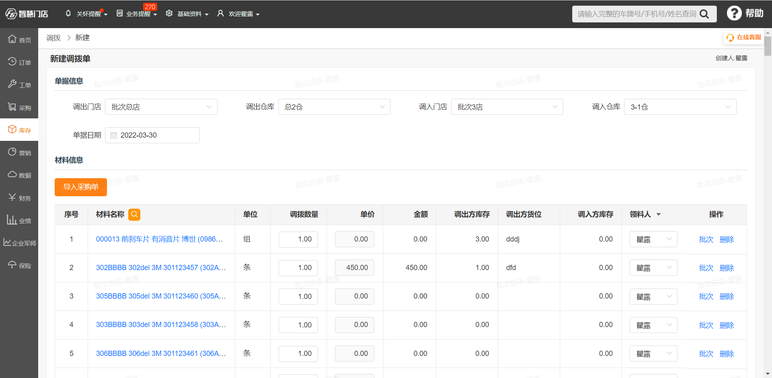Click 批次 for row 1
The image size is (772, 378).
(x=706, y=240)
